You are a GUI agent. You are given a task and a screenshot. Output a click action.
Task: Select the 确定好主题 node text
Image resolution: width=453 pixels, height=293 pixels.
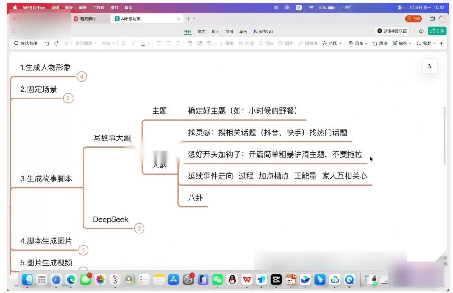(242, 111)
